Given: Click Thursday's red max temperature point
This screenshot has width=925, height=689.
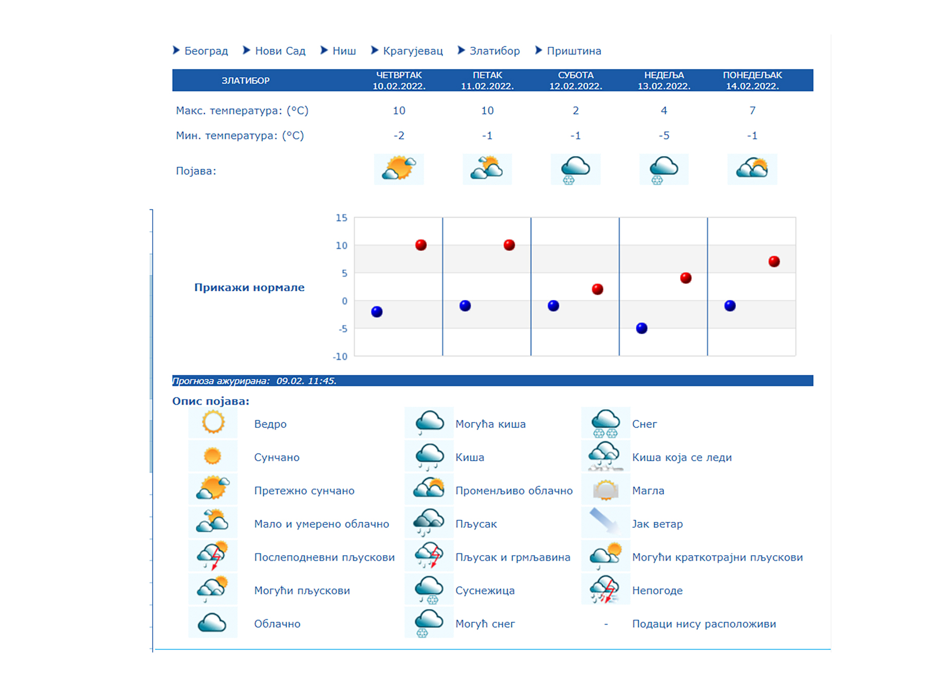Looking at the screenshot, I should [421, 245].
